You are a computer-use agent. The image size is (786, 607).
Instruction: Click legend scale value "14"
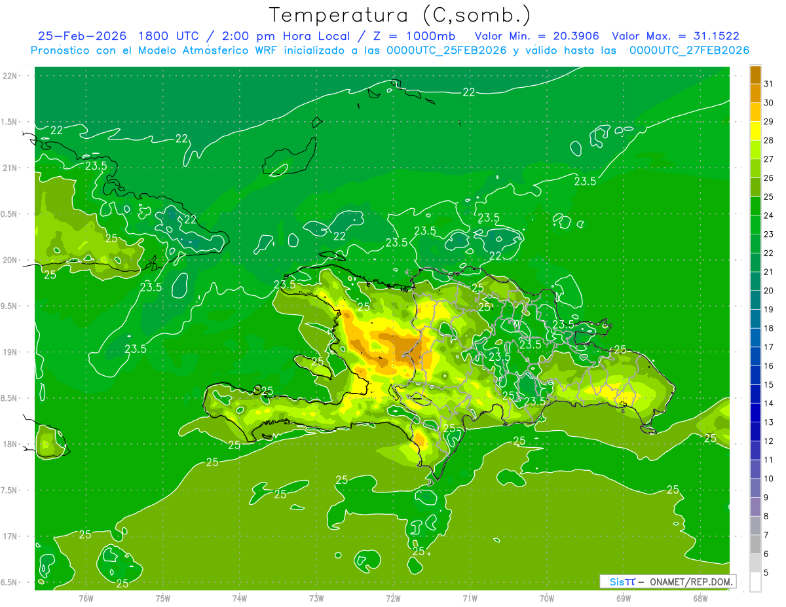tap(768, 403)
